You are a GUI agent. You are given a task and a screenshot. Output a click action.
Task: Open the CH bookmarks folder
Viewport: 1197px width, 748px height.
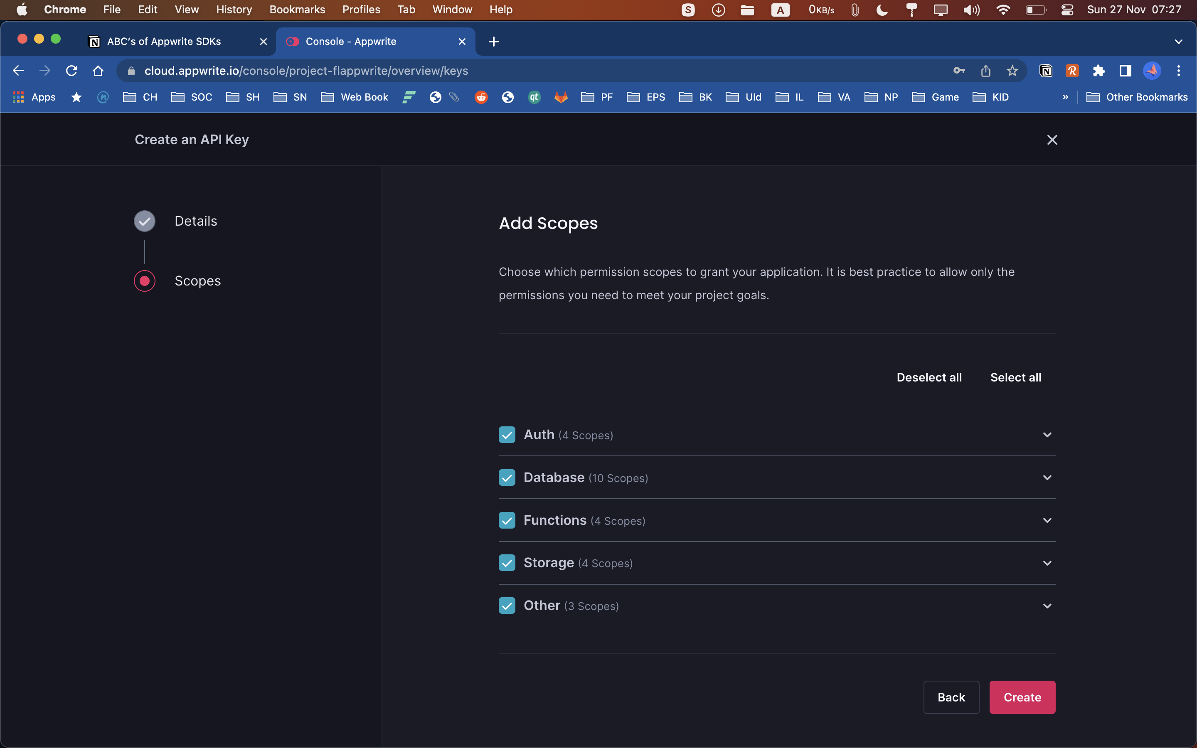coord(140,98)
